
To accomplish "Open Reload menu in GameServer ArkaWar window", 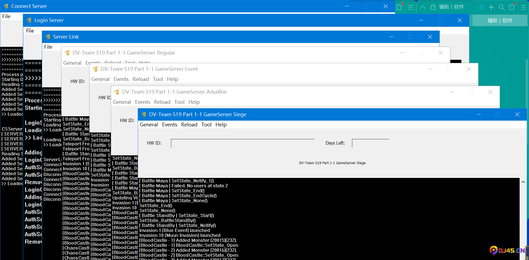I will pyautogui.click(x=162, y=102).
